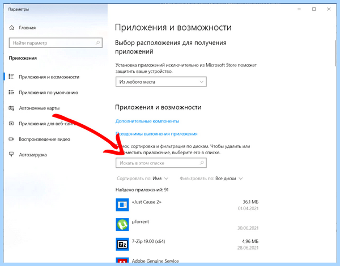
Task: Click the Home icon beside Главная
Action: (12, 28)
